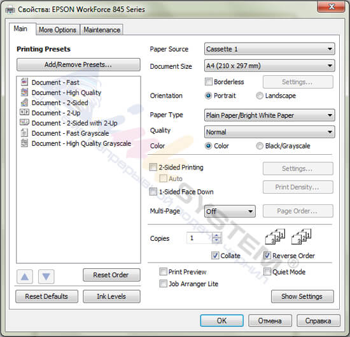Decrease copies with the spinner down arrow
This screenshot has height=337, width=350.
[x=216, y=241]
